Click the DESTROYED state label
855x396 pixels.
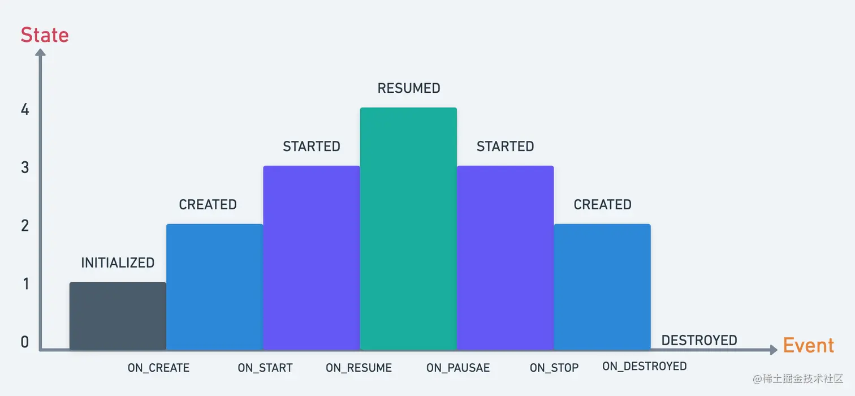699,341
